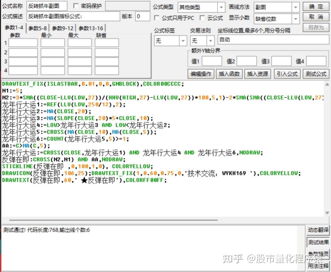
Task: Click the code editor scroll down arrow
Action: click(327, 213)
